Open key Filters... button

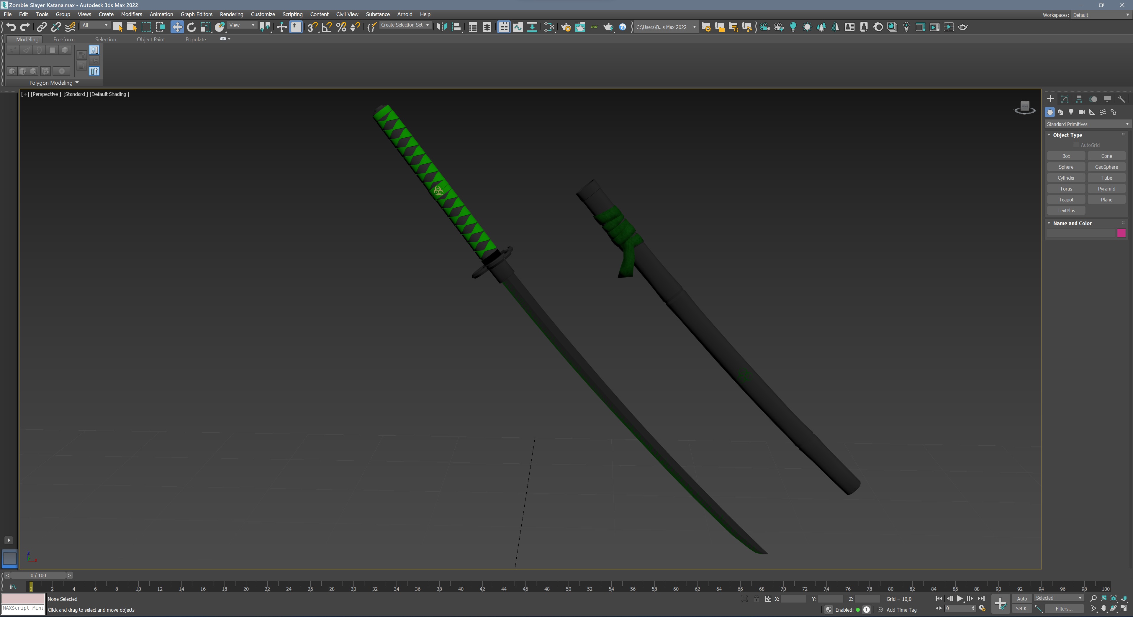1064,609
